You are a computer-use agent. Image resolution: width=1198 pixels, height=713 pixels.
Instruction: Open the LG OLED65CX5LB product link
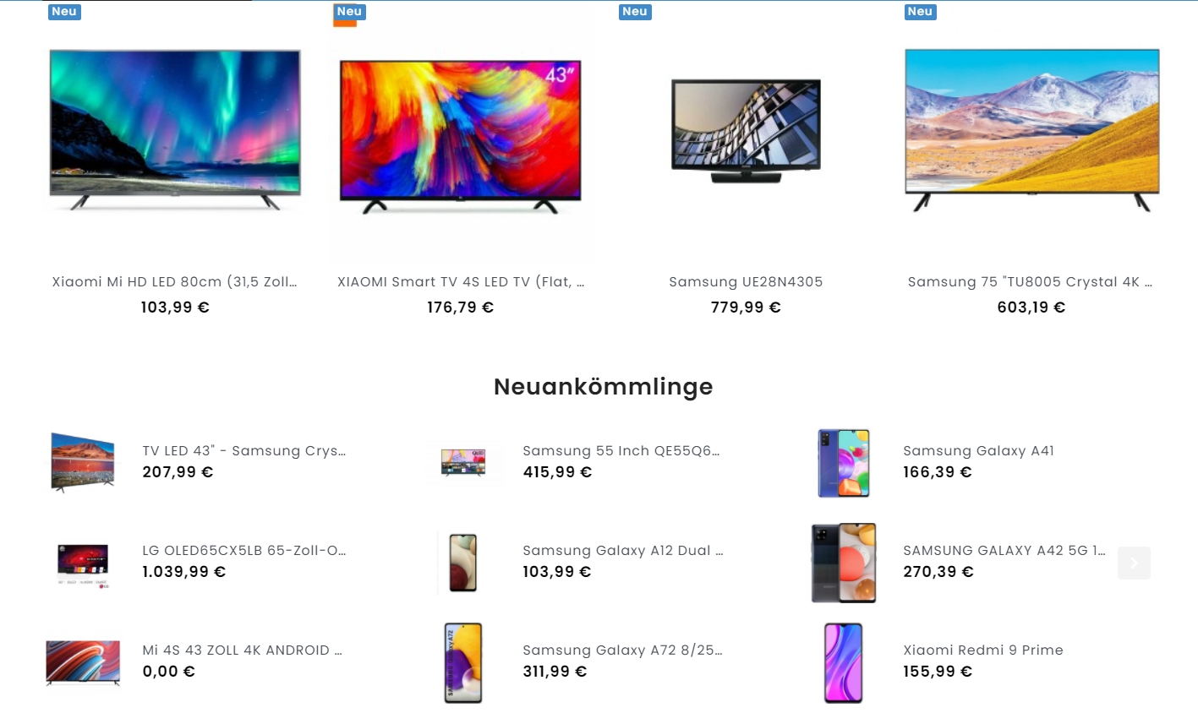244,551
